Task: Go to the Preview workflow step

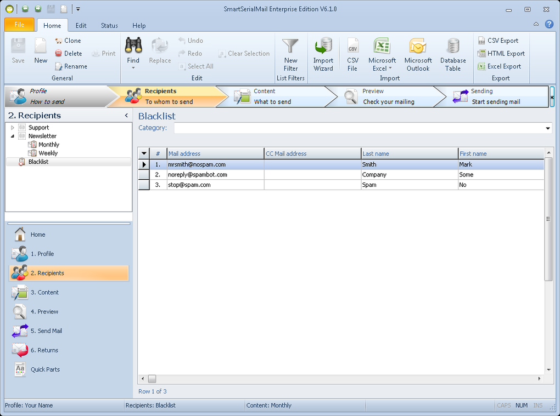Action: pyautogui.click(x=386, y=96)
